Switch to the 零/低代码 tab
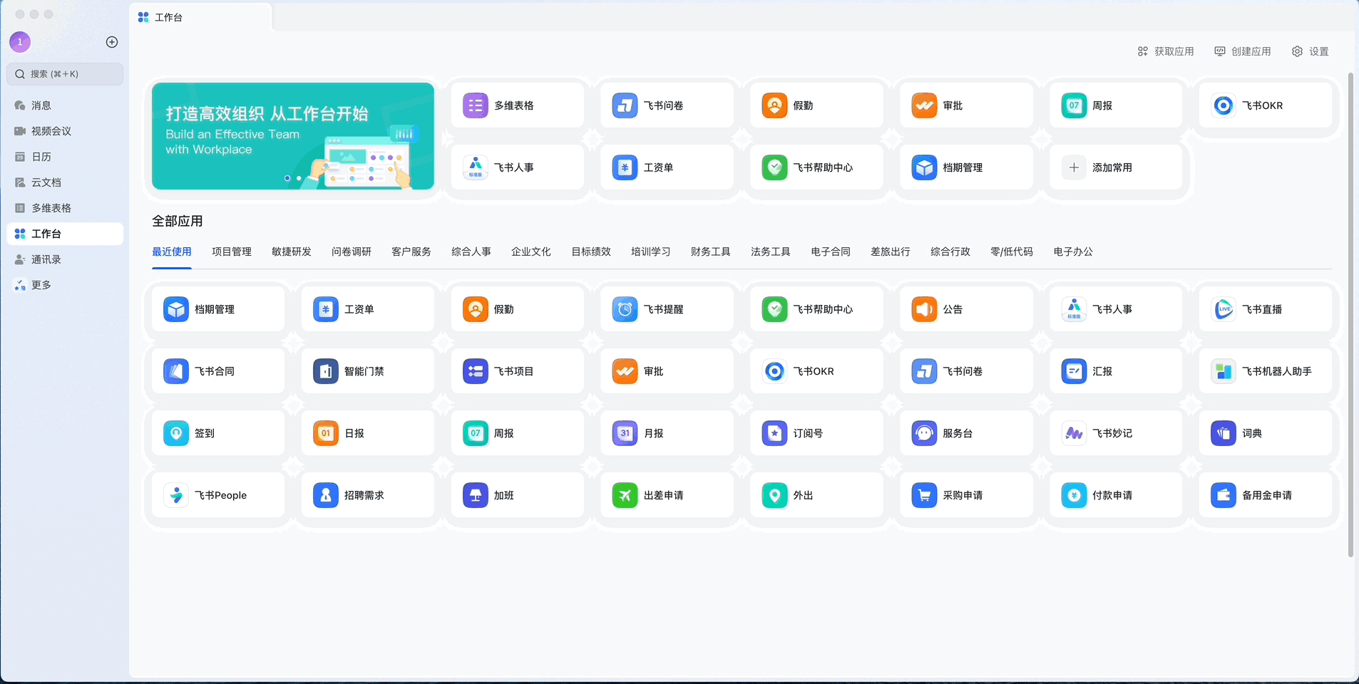 point(1012,252)
